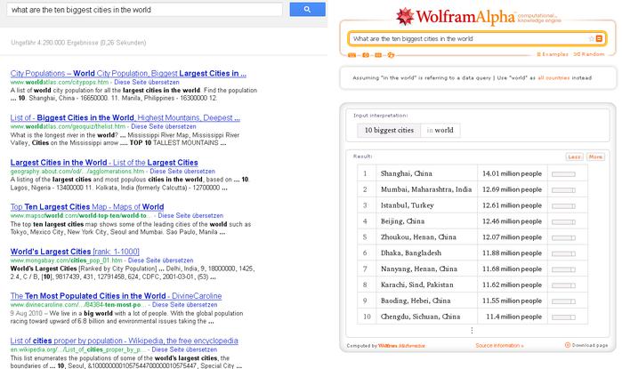Viewport: 622px width, 369px height.
Task: Click the Less button in the Result pod
Action: (x=574, y=156)
